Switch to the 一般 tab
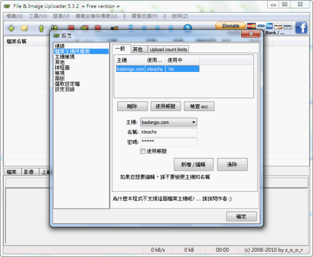The width and height of the screenshot is (313, 257). coord(121,48)
